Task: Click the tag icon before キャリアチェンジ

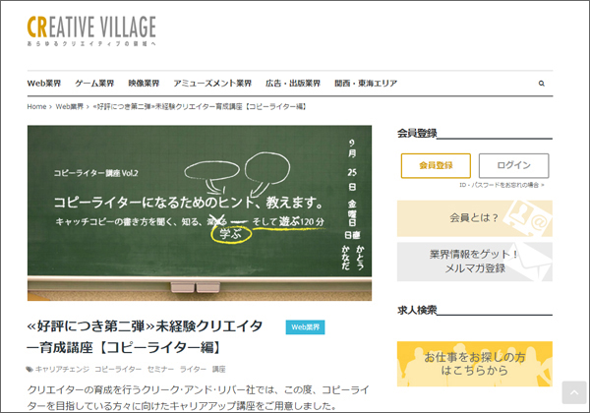Action: pyautogui.click(x=29, y=370)
